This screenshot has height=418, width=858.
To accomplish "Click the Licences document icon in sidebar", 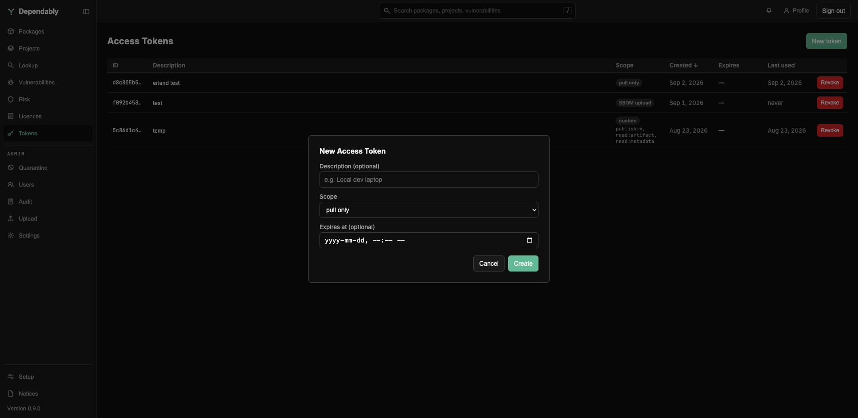I will point(11,117).
